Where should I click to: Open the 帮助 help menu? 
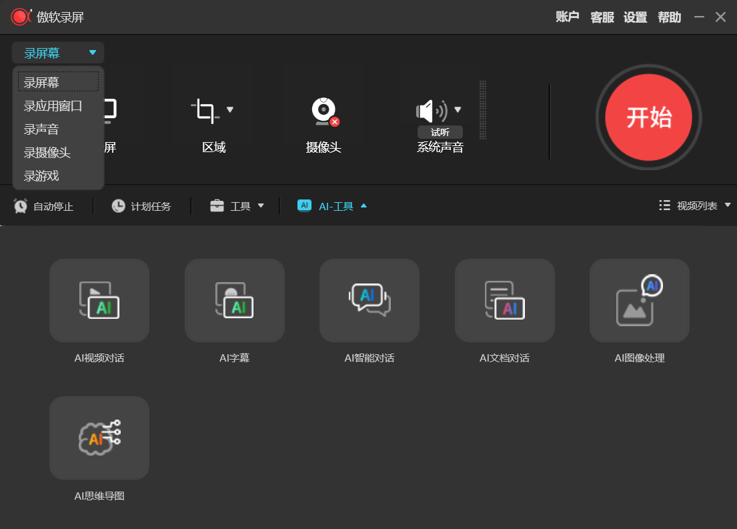[670, 17]
